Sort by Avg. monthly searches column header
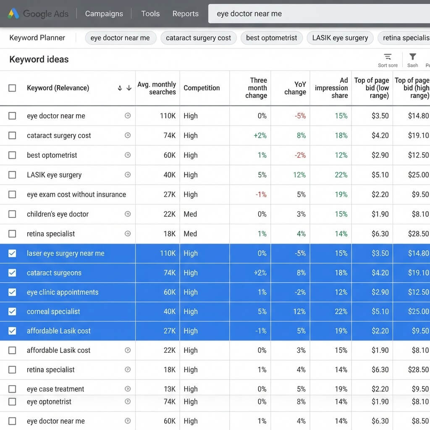430x430 pixels. point(157,88)
